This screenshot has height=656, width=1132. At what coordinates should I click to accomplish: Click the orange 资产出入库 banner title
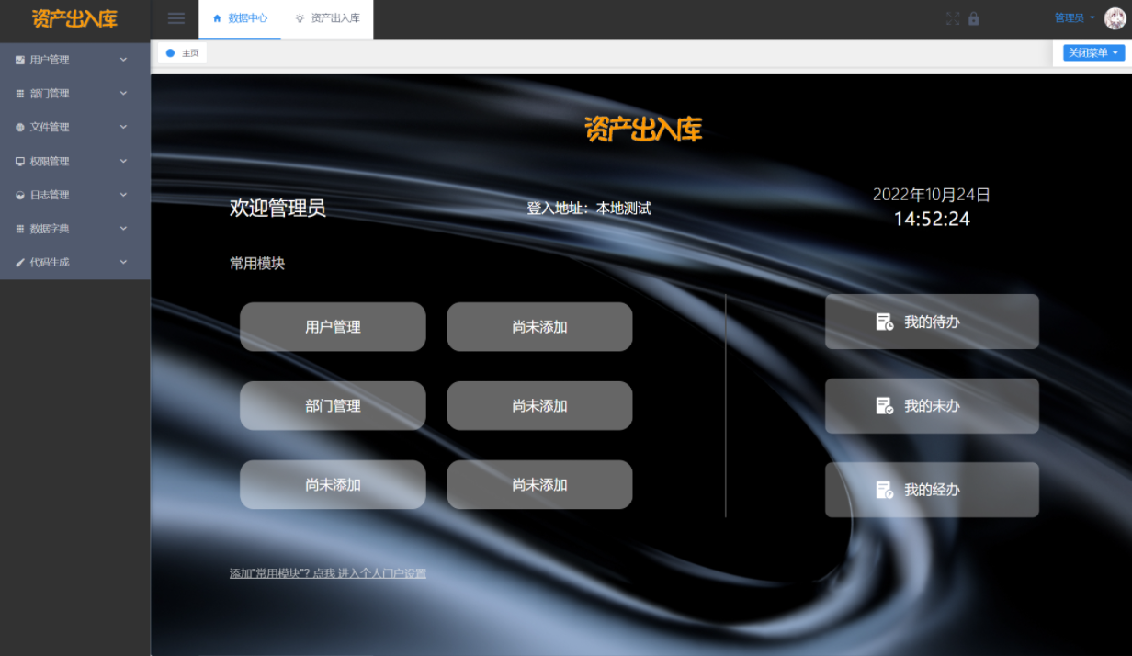(643, 130)
